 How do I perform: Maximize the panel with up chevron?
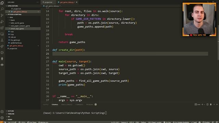click(214, 105)
